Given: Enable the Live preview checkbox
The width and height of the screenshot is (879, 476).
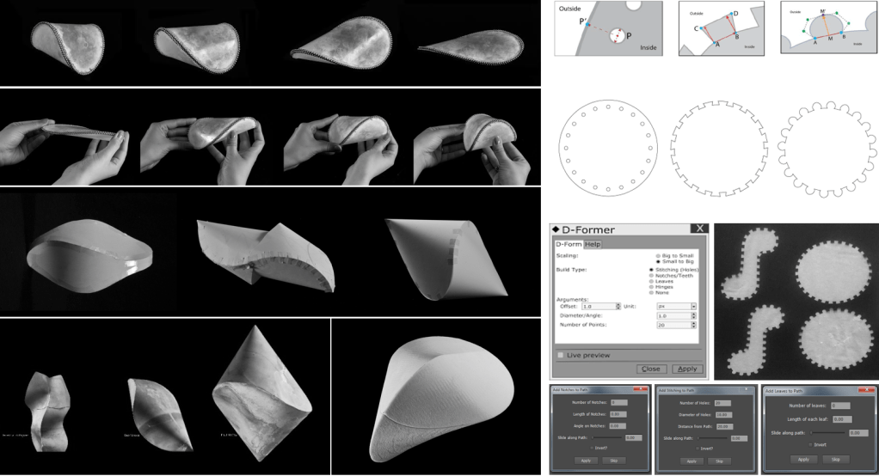Looking at the screenshot, I should coord(562,354).
